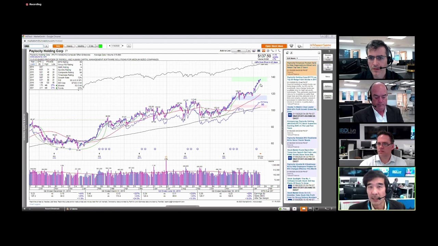
Task: Click the Recording indicator
Action: pos(34,4)
